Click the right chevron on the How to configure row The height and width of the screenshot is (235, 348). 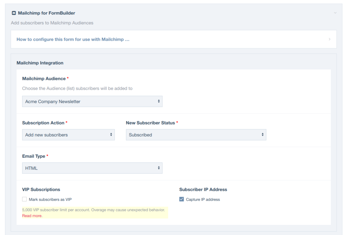coord(330,39)
